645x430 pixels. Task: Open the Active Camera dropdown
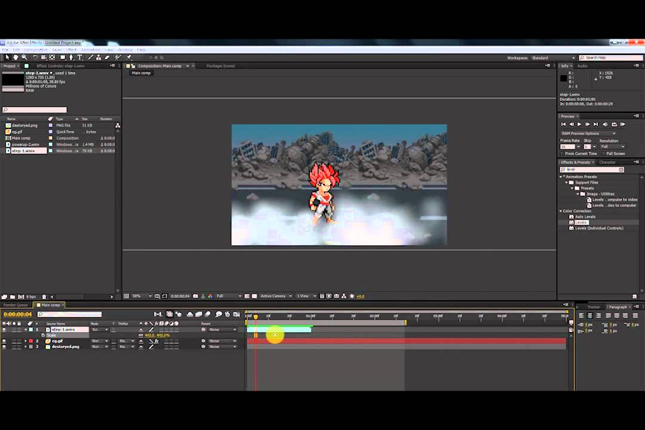coord(276,296)
